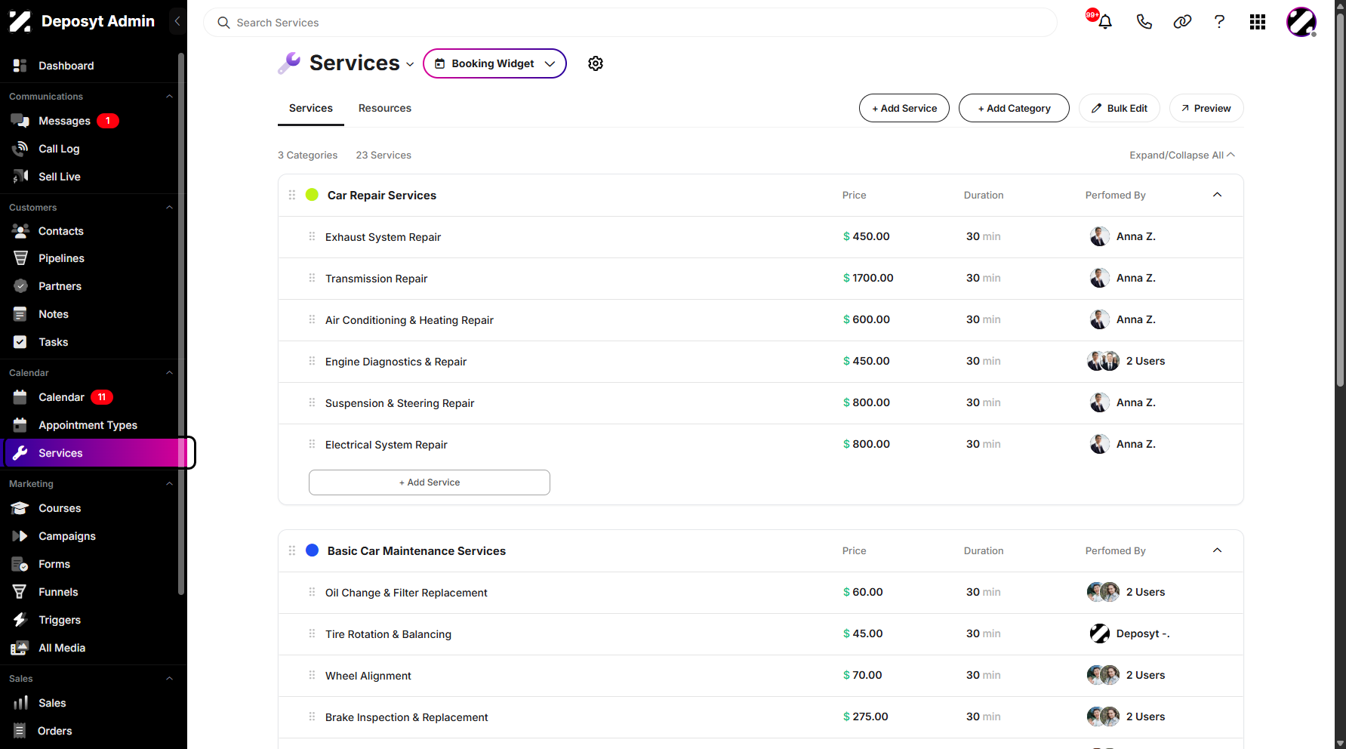
Task: Open Wheel Alignment service row
Action: point(761,676)
